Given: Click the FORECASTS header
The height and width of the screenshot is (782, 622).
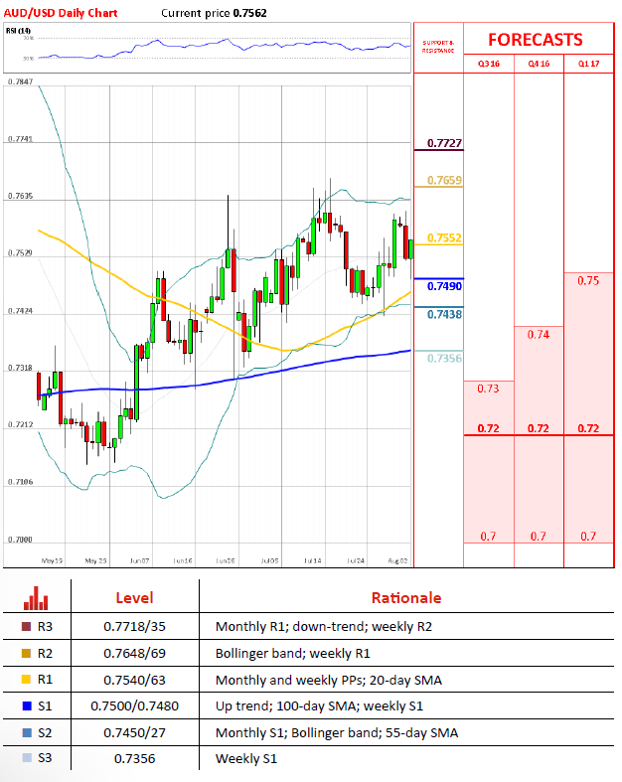Looking at the screenshot, I should 536,40.
